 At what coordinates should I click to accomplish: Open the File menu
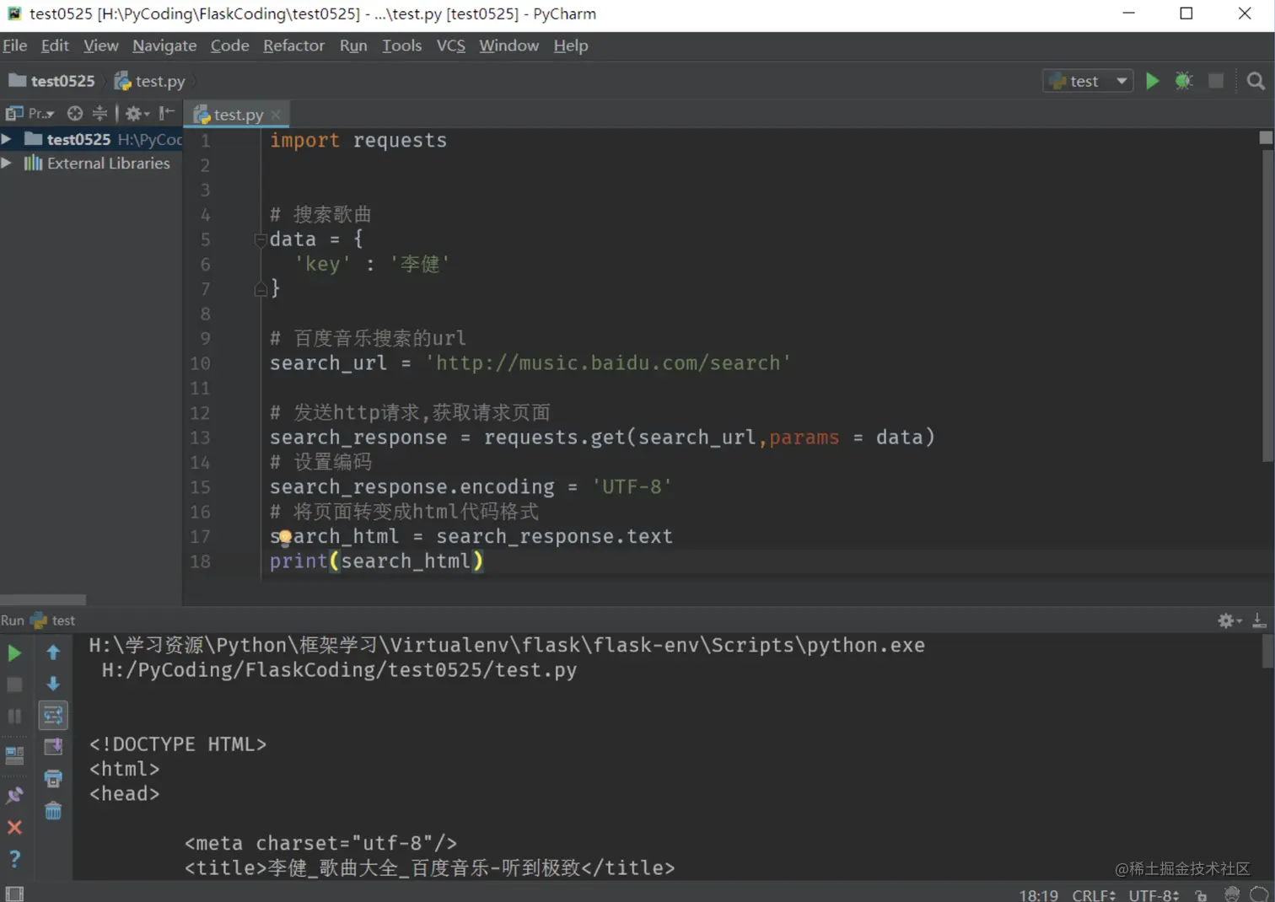coord(15,46)
